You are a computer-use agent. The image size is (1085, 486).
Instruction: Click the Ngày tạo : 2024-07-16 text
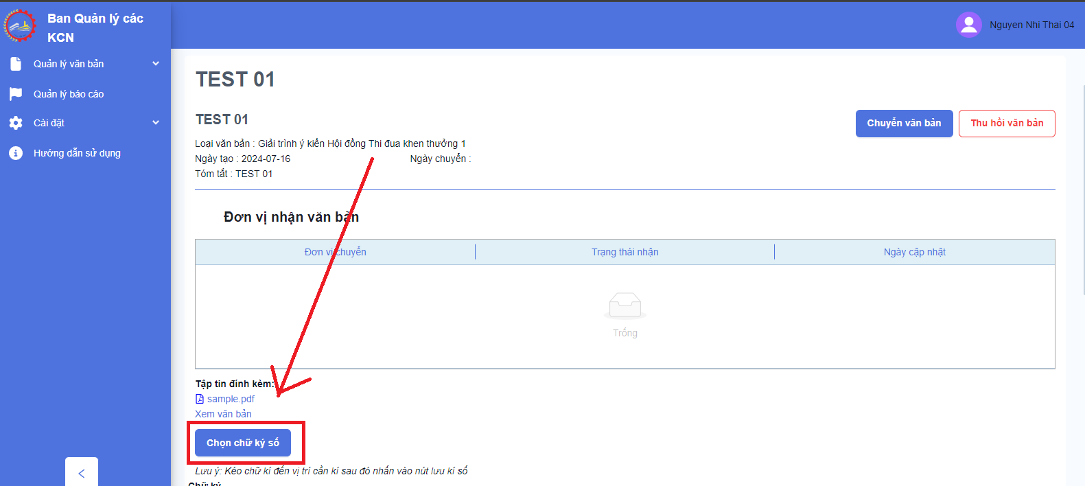(x=242, y=159)
